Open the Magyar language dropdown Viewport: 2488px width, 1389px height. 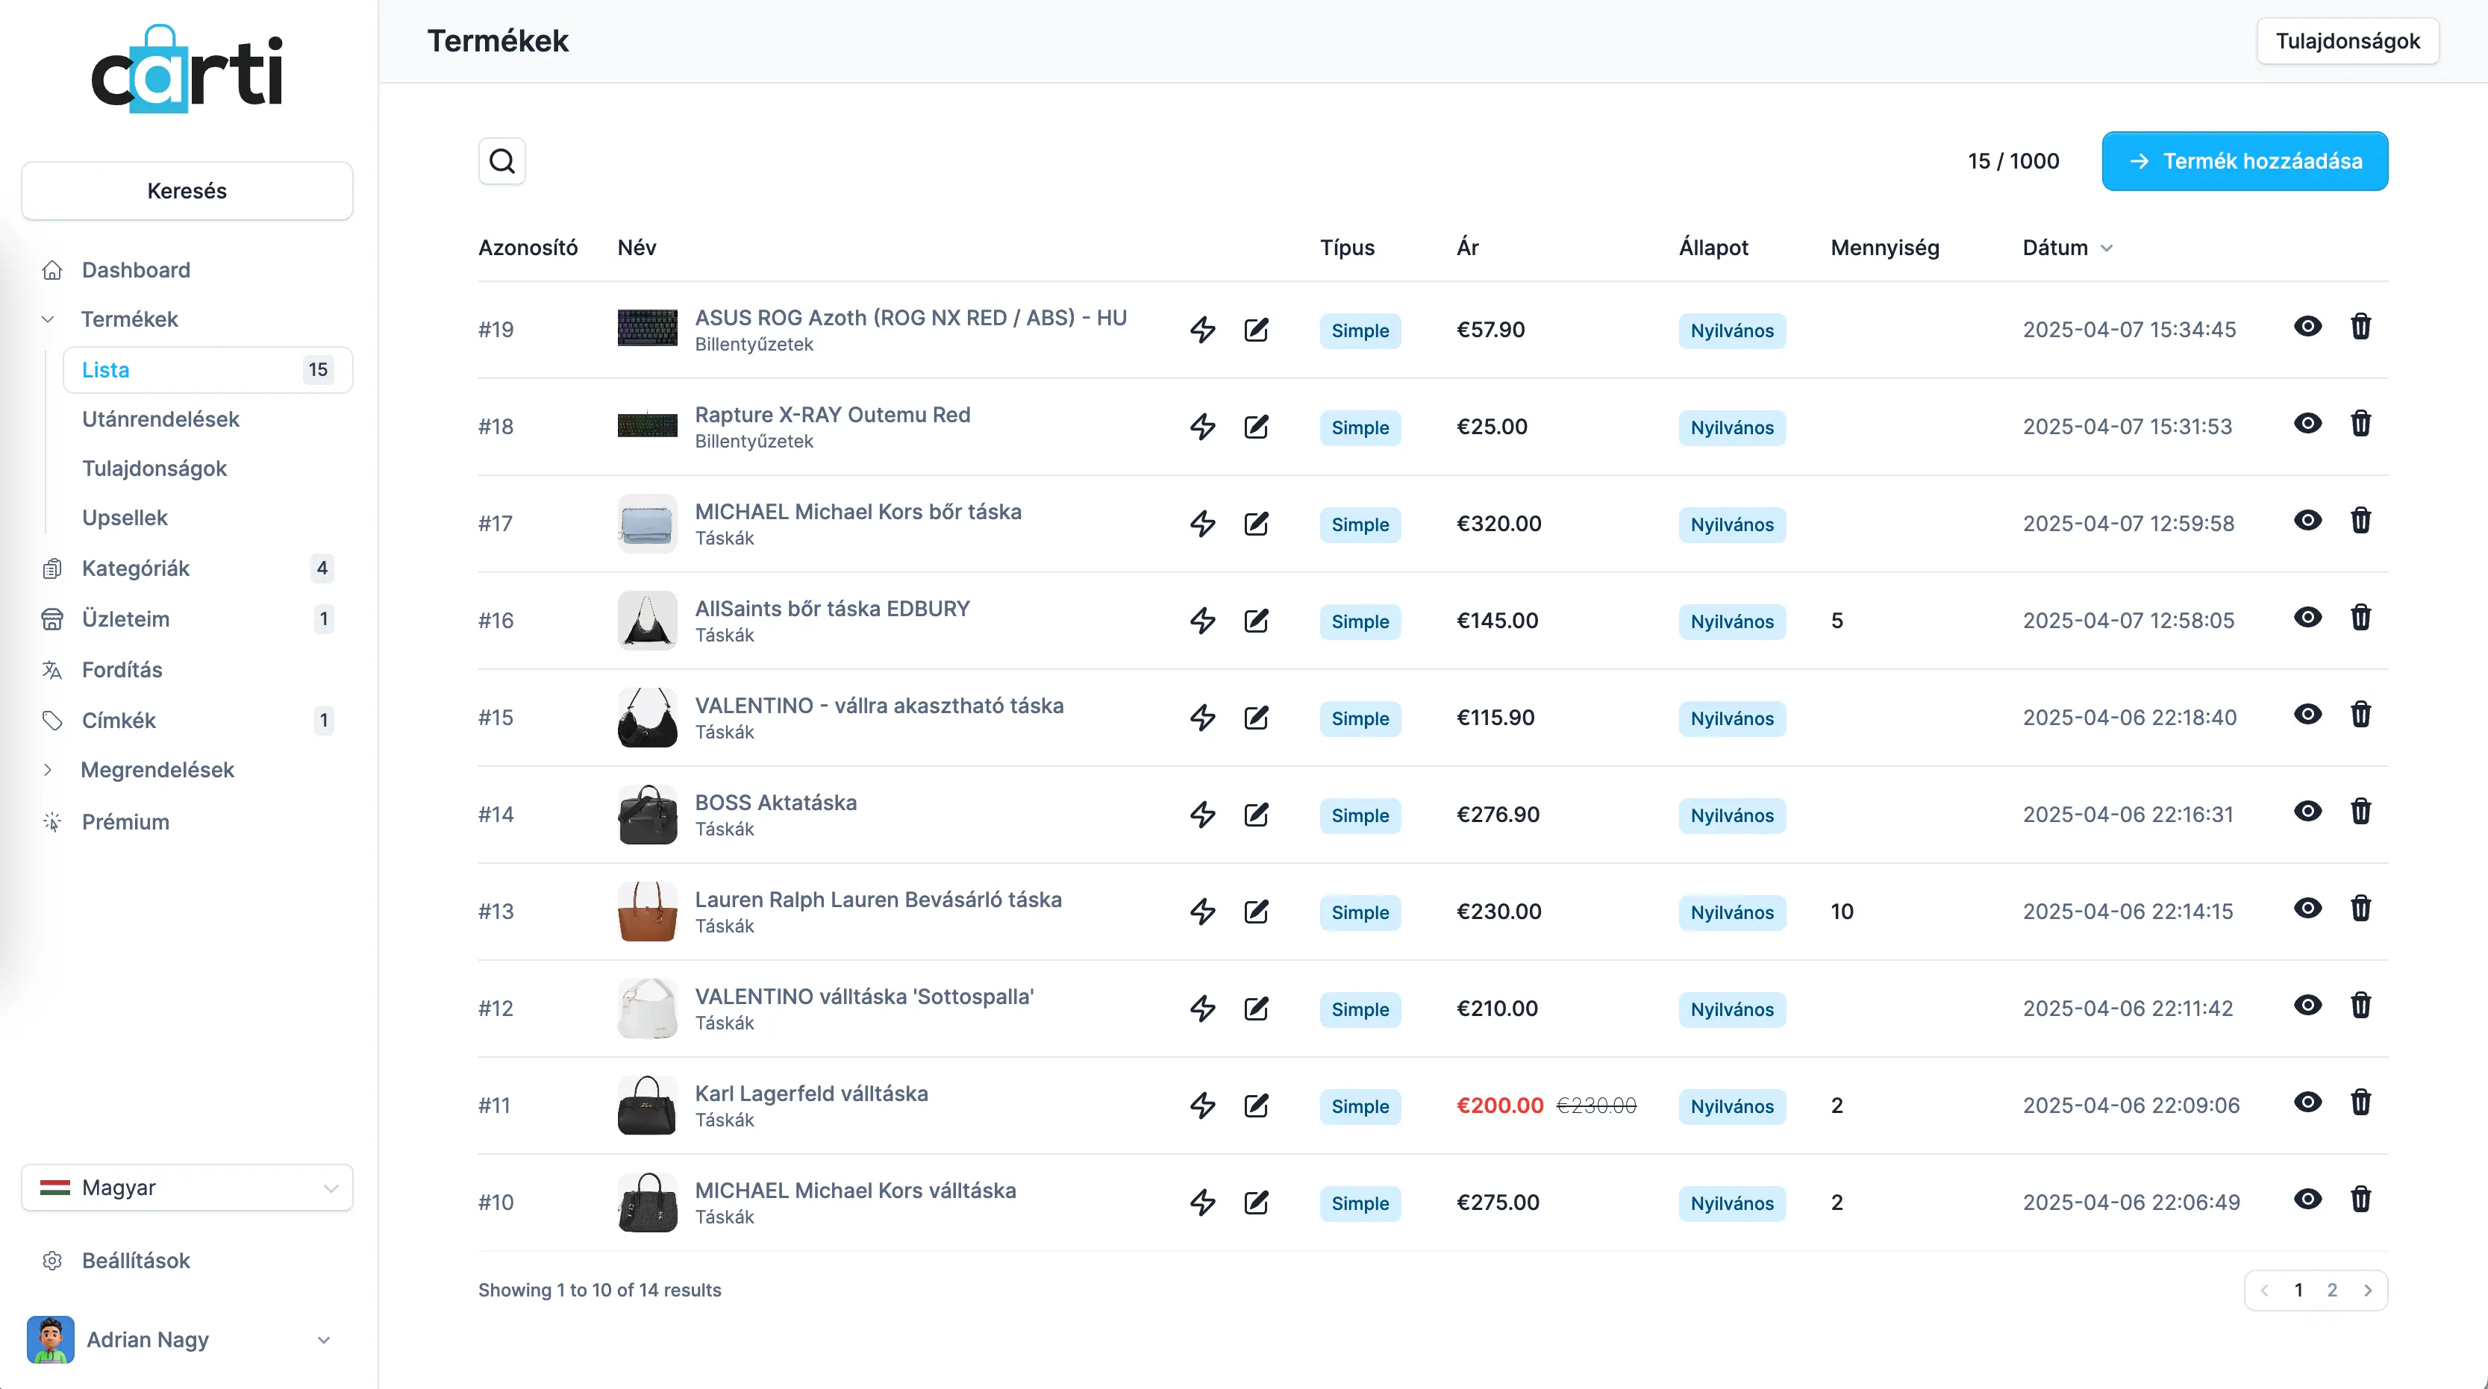click(187, 1188)
